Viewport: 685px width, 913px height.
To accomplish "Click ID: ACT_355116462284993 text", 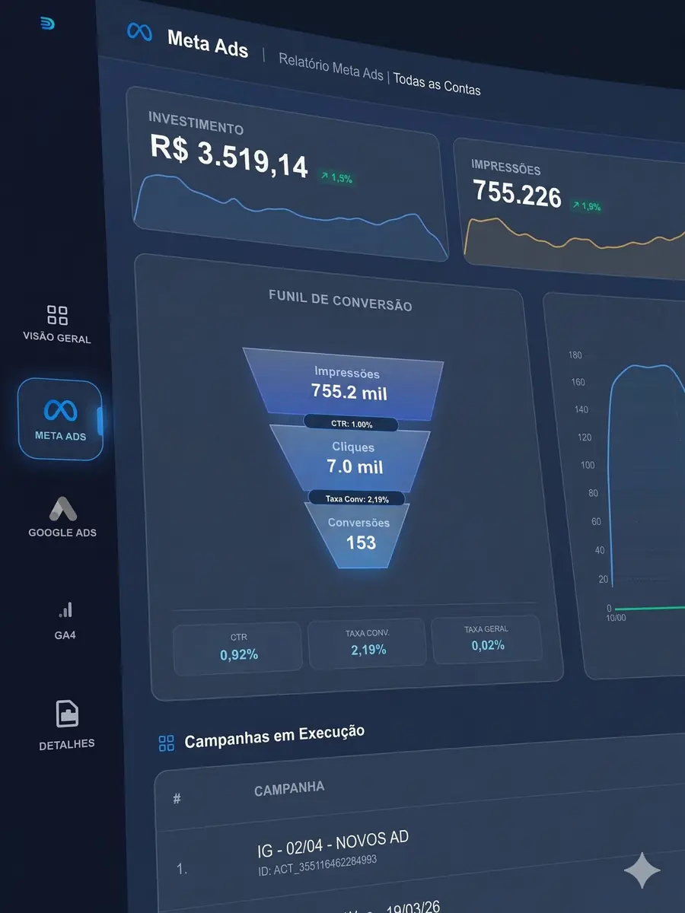I will pos(317,865).
